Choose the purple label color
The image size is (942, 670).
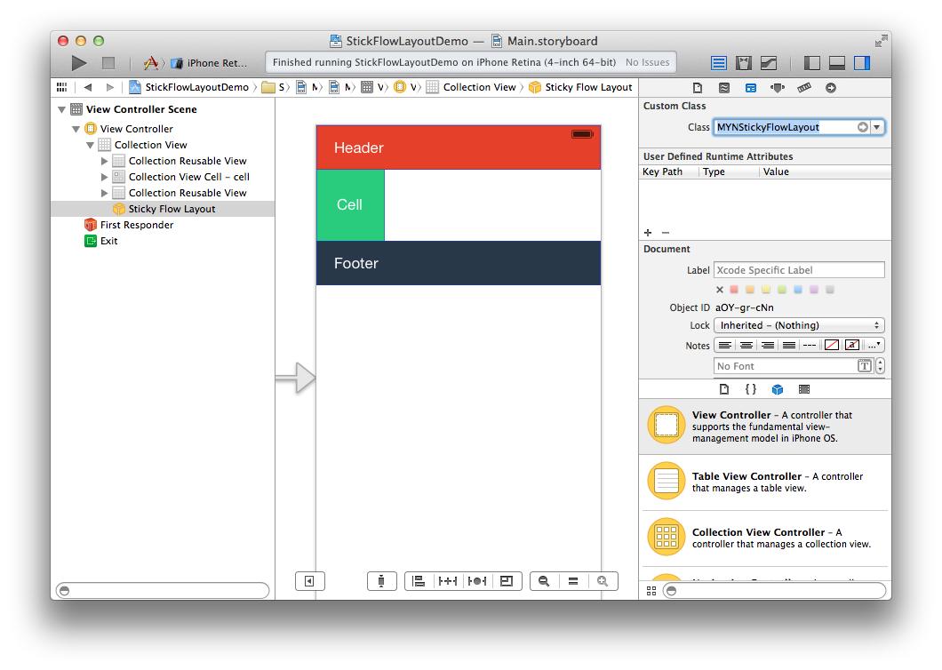click(814, 290)
